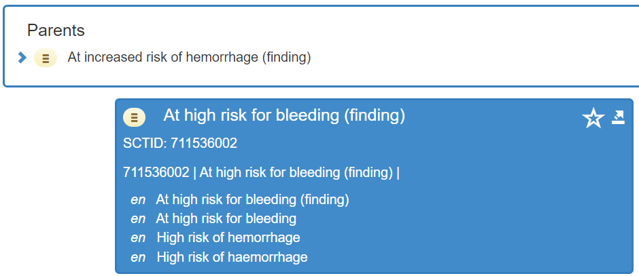Click the export/share concept icon
The height and width of the screenshot is (276, 639).
(618, 117)
